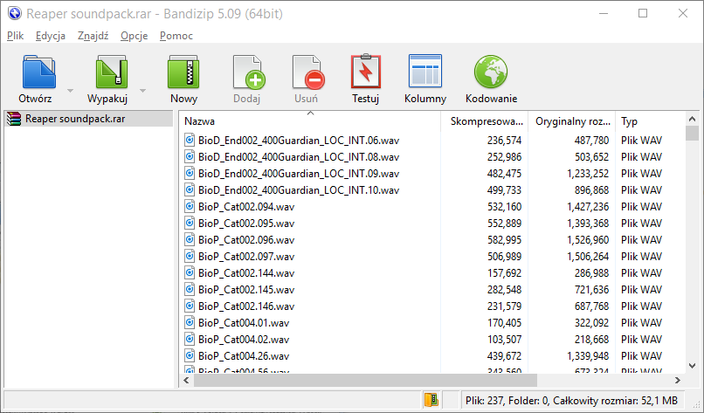
Task: Open the Znajdź menu
Action: tap(93, 36)
